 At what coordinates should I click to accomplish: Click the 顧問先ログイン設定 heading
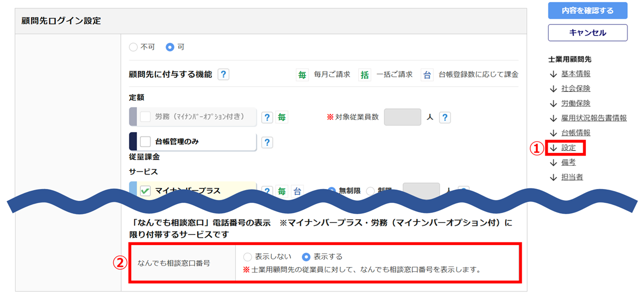61,21
